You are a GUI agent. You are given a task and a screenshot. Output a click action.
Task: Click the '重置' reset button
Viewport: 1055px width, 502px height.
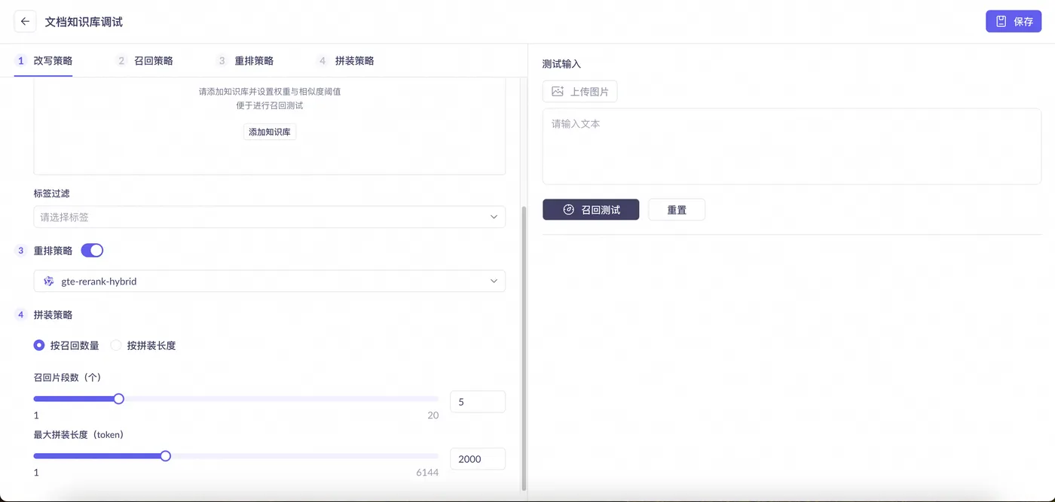(677, 210)
